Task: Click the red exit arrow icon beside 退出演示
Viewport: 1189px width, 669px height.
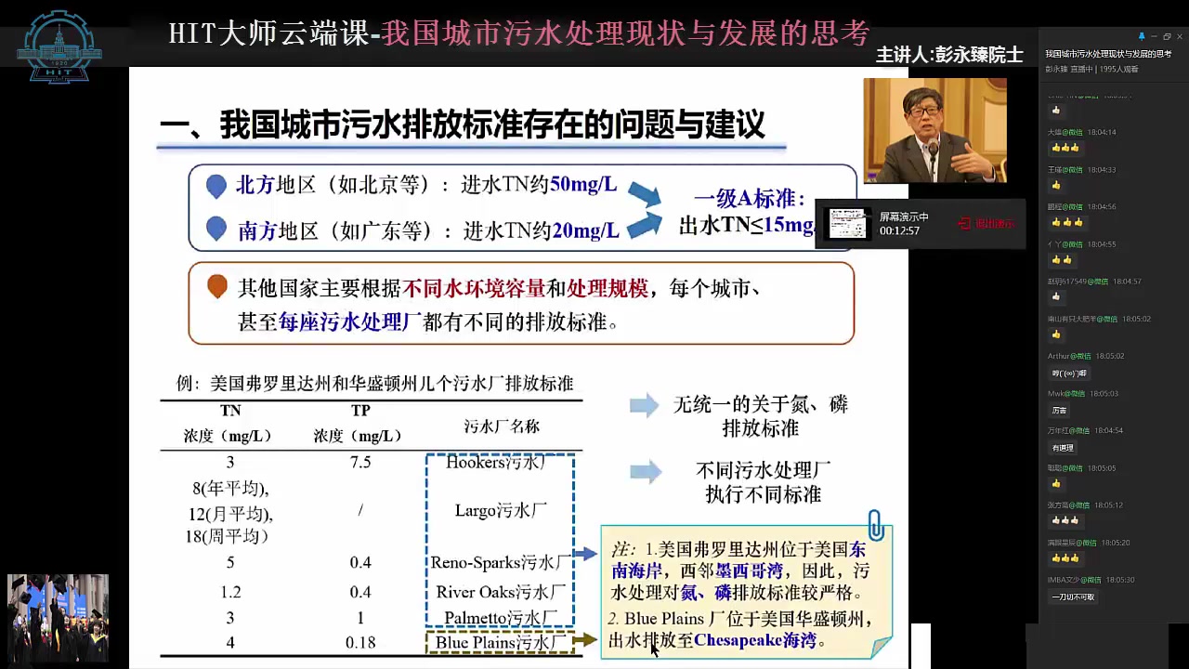Action: click(x=964, y=224)
